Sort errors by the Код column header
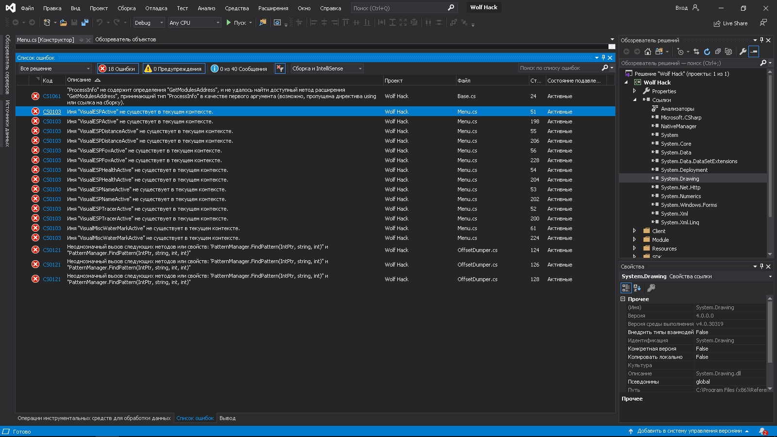The width and height of the screenshot is (777, 437). point(48,81)
